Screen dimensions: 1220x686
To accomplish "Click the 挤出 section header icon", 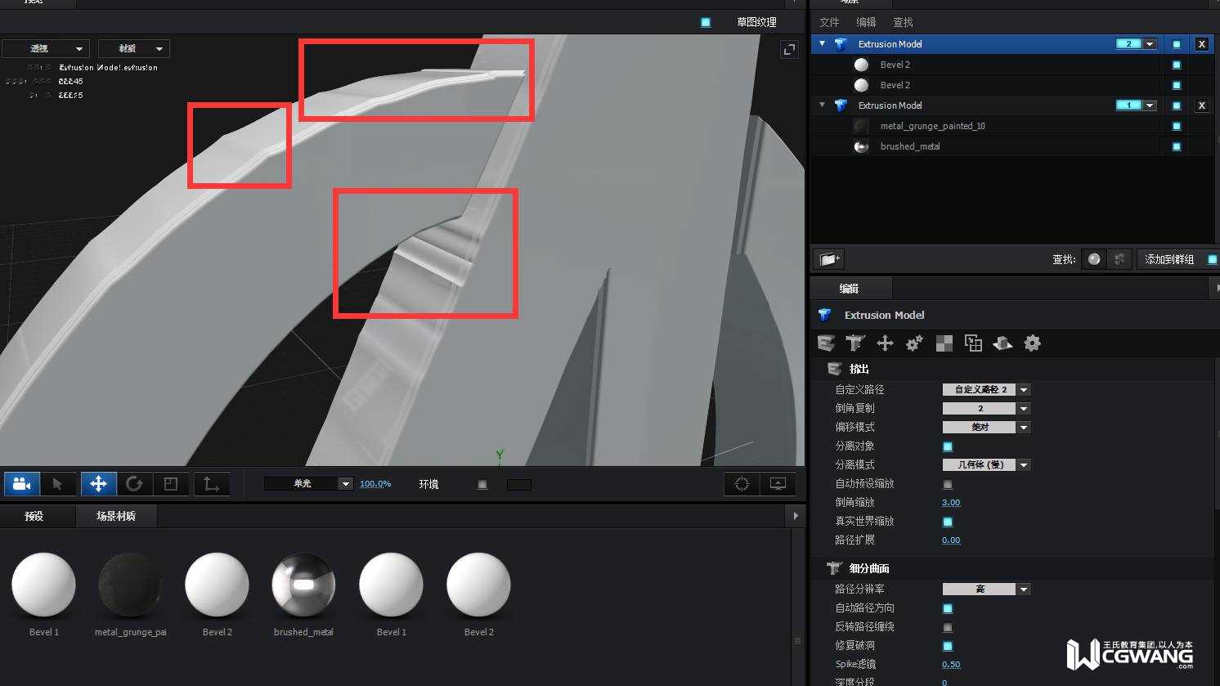I will [x=834, y=369].
